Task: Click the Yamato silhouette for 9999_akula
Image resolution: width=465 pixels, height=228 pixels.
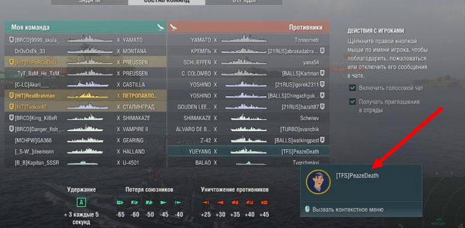Action: click(89, 39)
